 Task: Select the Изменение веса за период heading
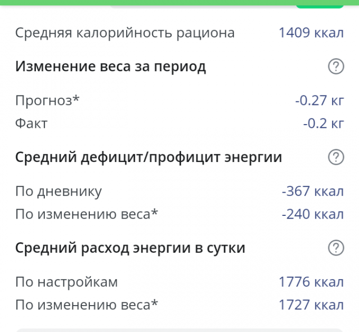(x=110, y=67)
